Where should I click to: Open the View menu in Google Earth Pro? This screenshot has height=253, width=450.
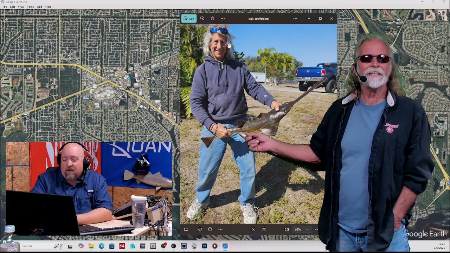coord(21,7)
